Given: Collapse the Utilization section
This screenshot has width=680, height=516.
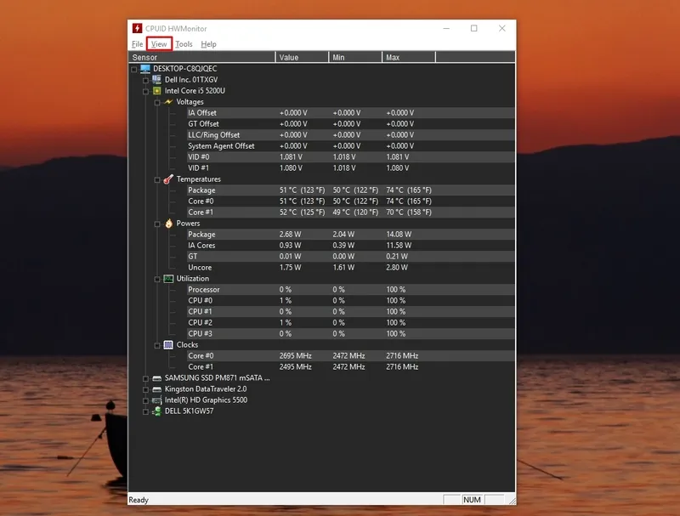Looking at the screenshot, I should pyautogui.click(x=157, y=279).
